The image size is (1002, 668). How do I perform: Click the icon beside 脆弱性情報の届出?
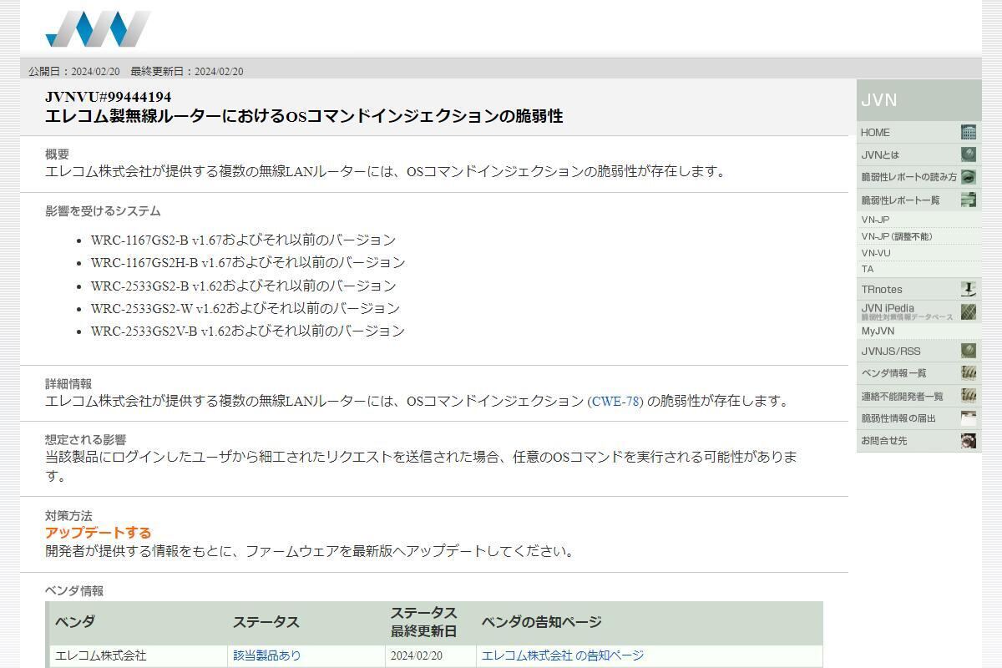(x=968, y=418)
